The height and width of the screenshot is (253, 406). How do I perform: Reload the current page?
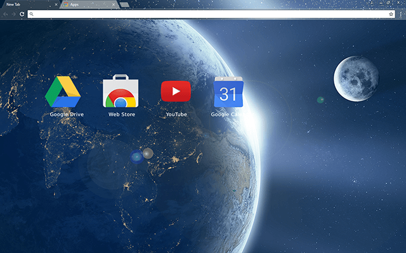point(21,13)
